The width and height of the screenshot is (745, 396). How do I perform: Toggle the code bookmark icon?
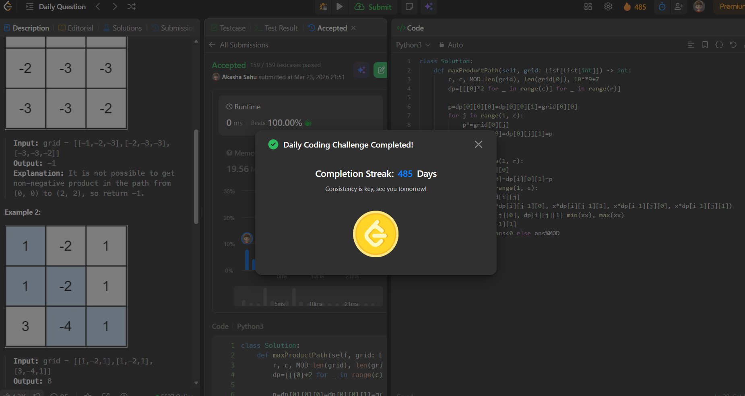click(x=705, y=45)
